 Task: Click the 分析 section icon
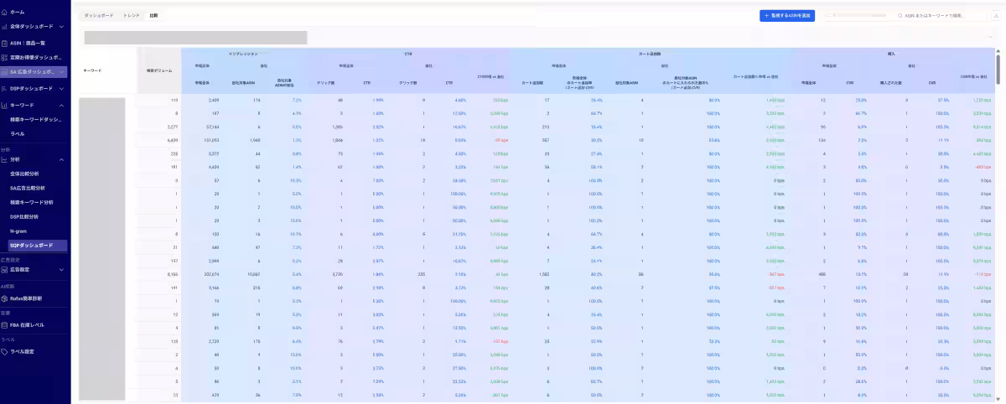[x=5, y=159]
